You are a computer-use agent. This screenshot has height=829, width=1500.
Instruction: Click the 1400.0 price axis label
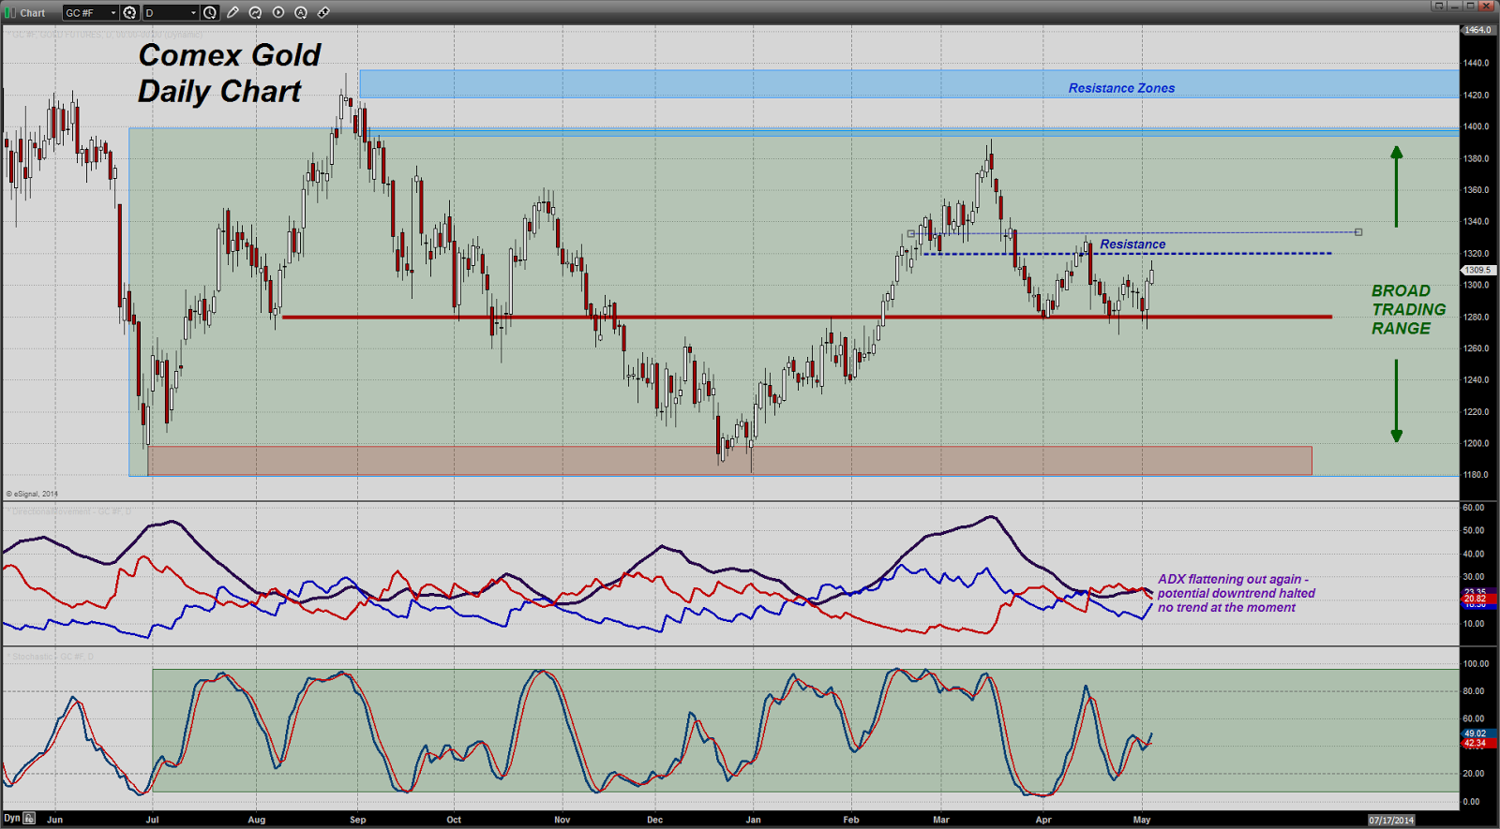coord(1476,126)
